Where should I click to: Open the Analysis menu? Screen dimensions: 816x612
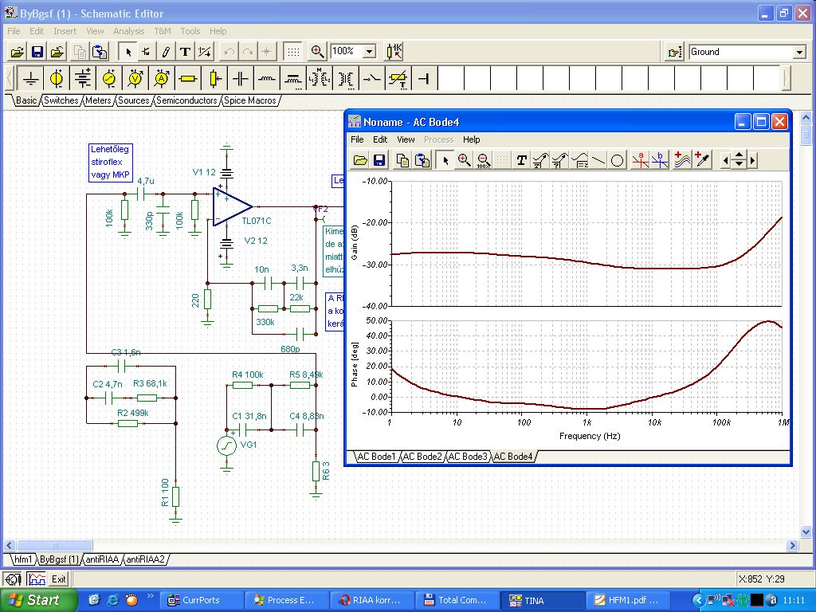pos(128,31)
